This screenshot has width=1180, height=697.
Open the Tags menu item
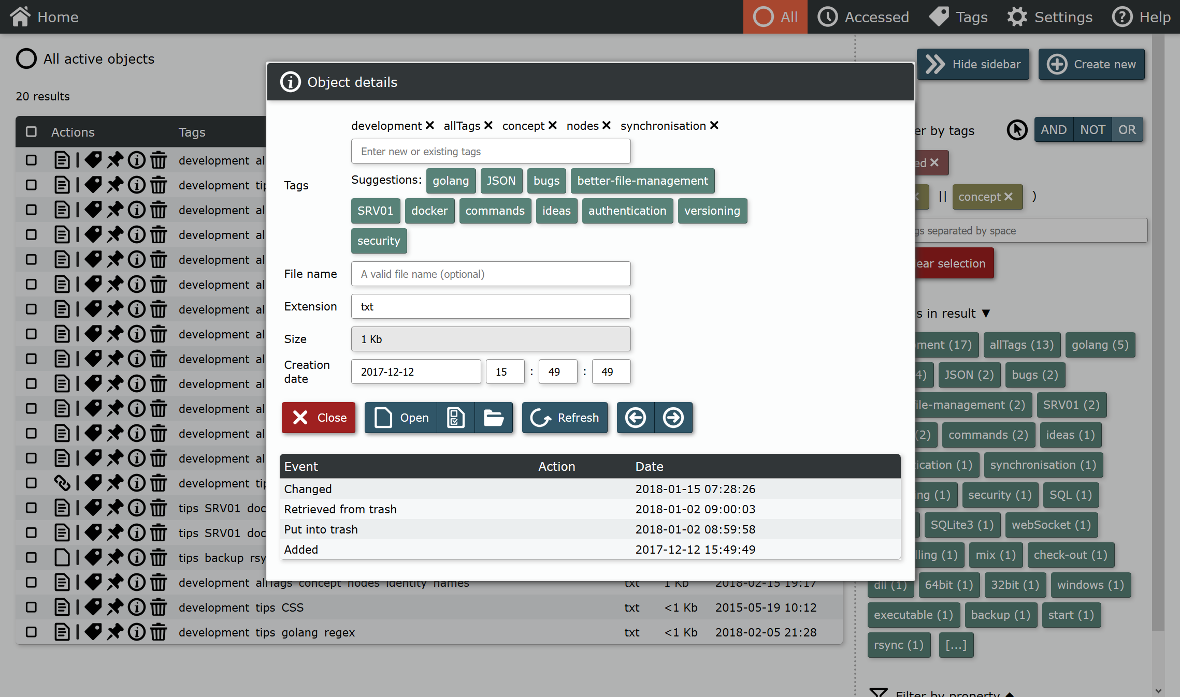click(x=958, y=17)
